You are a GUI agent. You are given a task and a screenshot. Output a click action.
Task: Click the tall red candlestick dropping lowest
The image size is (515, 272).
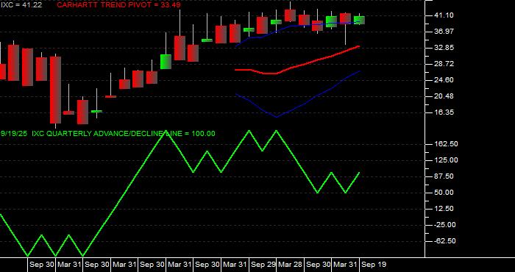pos(55,90)
